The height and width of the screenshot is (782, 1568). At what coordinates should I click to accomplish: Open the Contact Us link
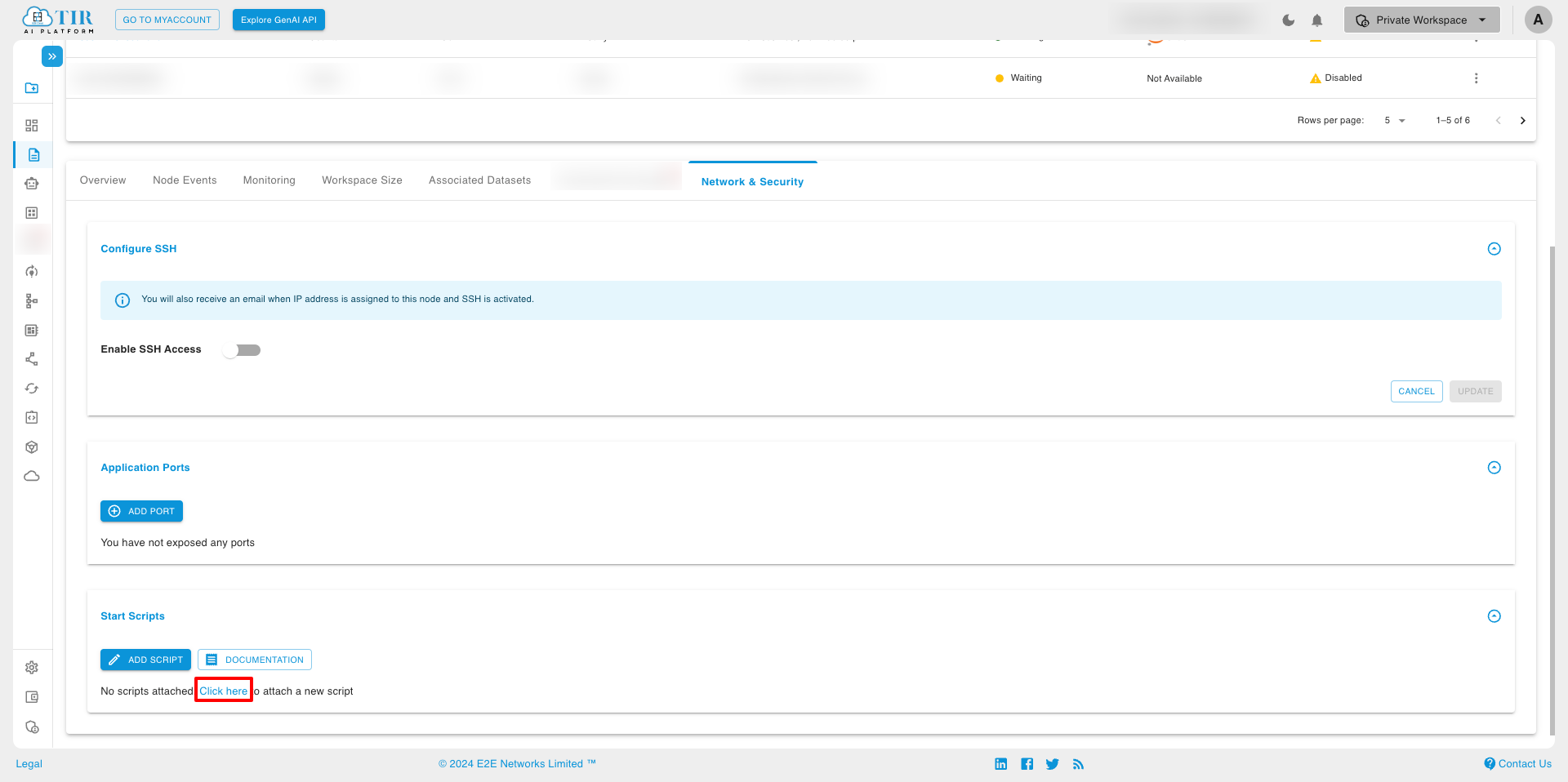pos(1518,764)
